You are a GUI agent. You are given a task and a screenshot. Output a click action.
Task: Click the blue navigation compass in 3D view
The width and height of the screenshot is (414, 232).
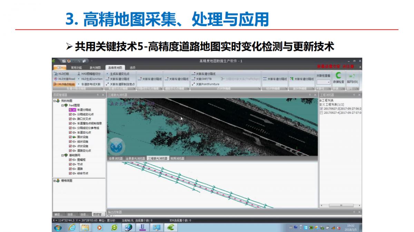[116, 147]
